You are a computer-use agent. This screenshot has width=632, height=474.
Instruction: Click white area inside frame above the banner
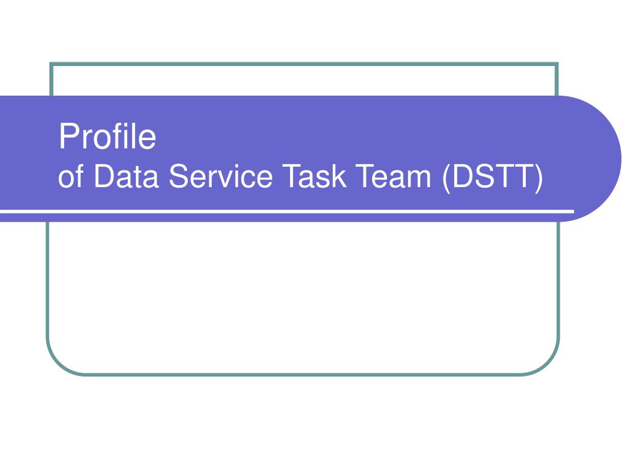(x=304, y=81)
